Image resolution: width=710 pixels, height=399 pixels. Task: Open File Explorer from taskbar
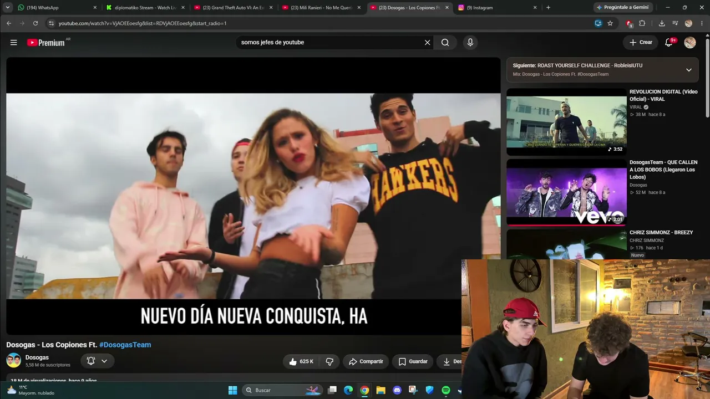click(x=381, y=390)
